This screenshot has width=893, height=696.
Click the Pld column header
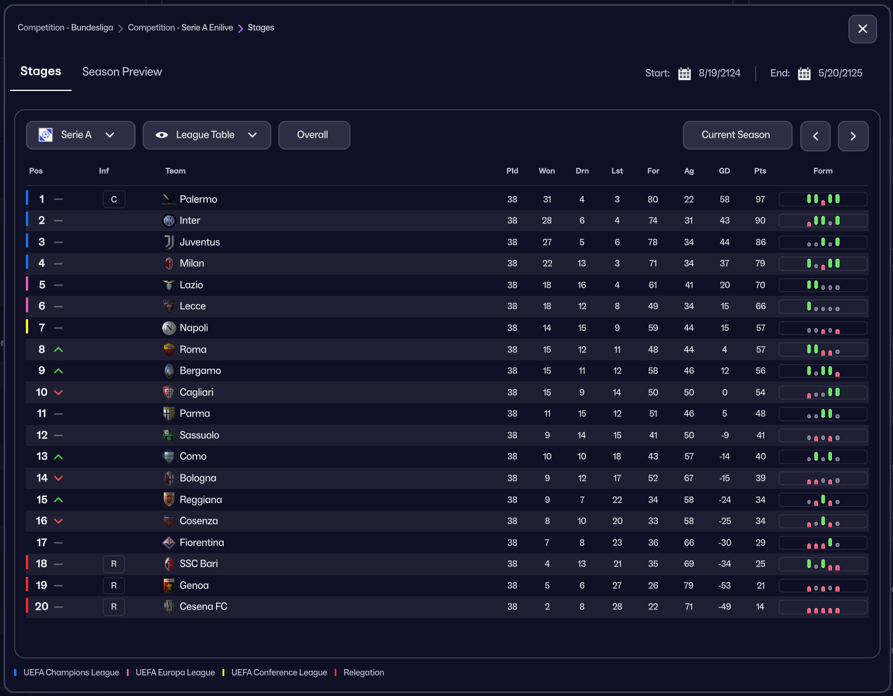point(513,171)
